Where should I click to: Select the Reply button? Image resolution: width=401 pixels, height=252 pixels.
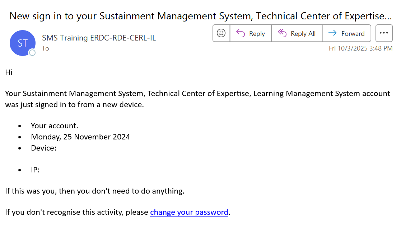251,33
